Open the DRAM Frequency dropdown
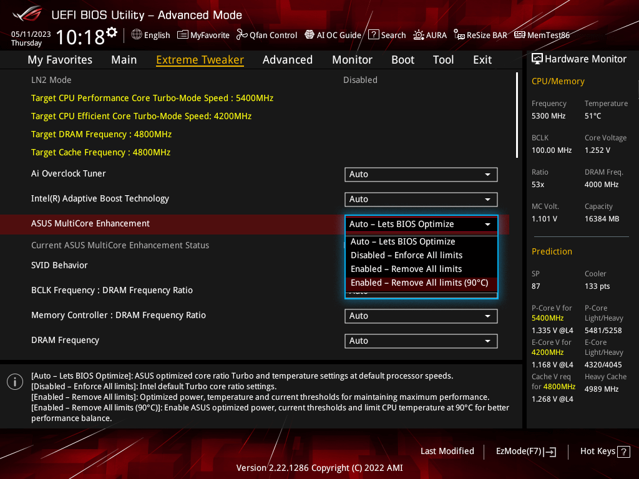Screen dimensions: 639x479 (421, 341)
